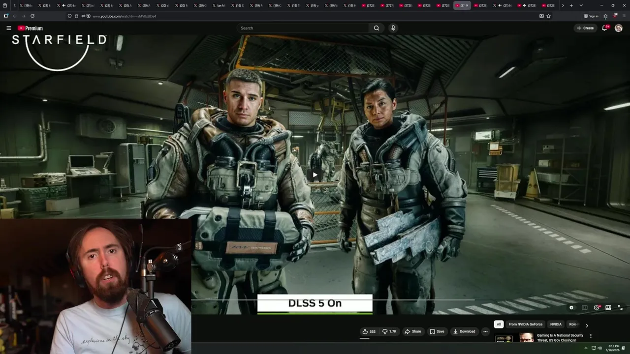Save the video to a playlist

(437, 331)
